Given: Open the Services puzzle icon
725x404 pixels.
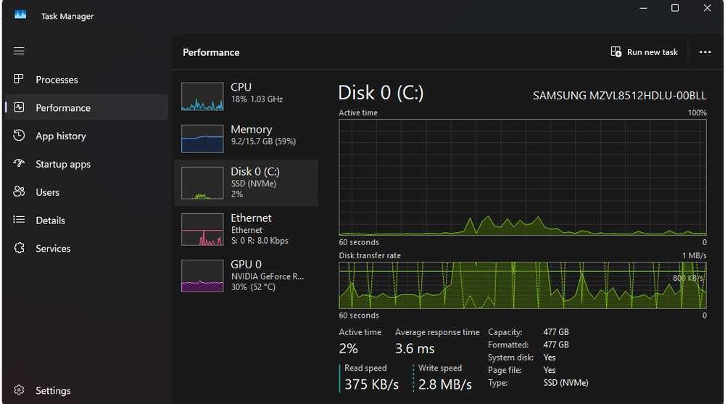Looking at the screenshot, I should tap(20, 248).
